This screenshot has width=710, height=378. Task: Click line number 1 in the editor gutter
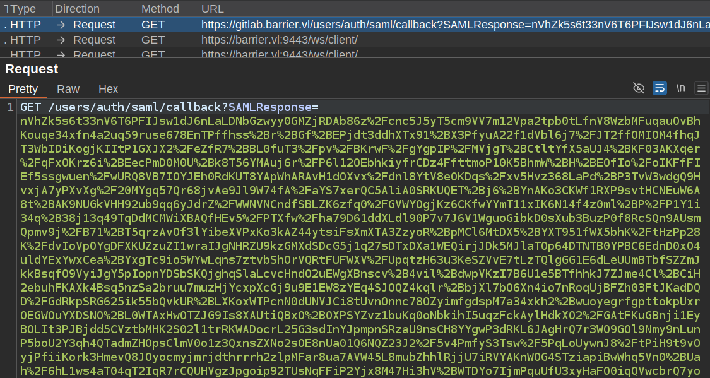click(9, 107)
